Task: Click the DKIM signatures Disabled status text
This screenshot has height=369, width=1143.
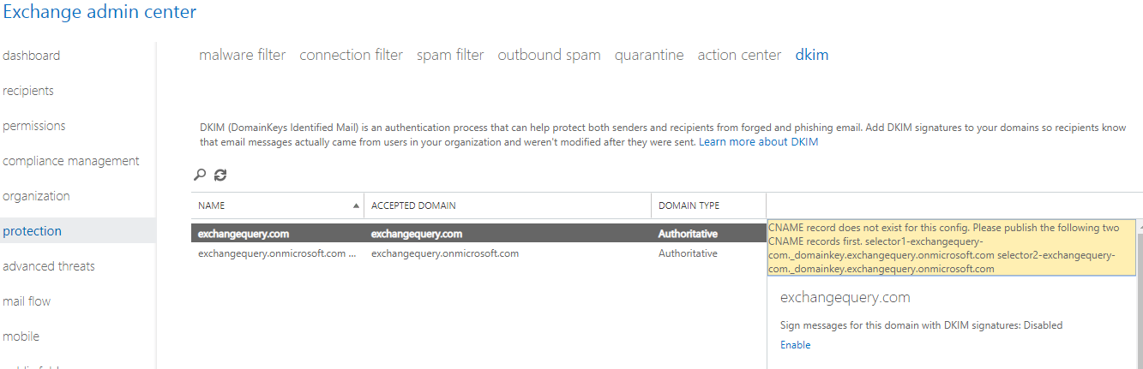Action: [x=921, y=325]
